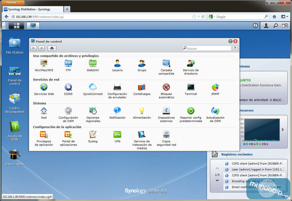
Task: Open QuickConnect settings
Action: point(93,89)
